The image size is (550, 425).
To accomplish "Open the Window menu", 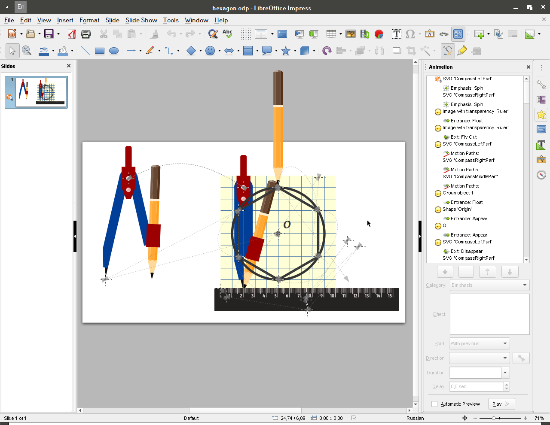I will point(196,20).
